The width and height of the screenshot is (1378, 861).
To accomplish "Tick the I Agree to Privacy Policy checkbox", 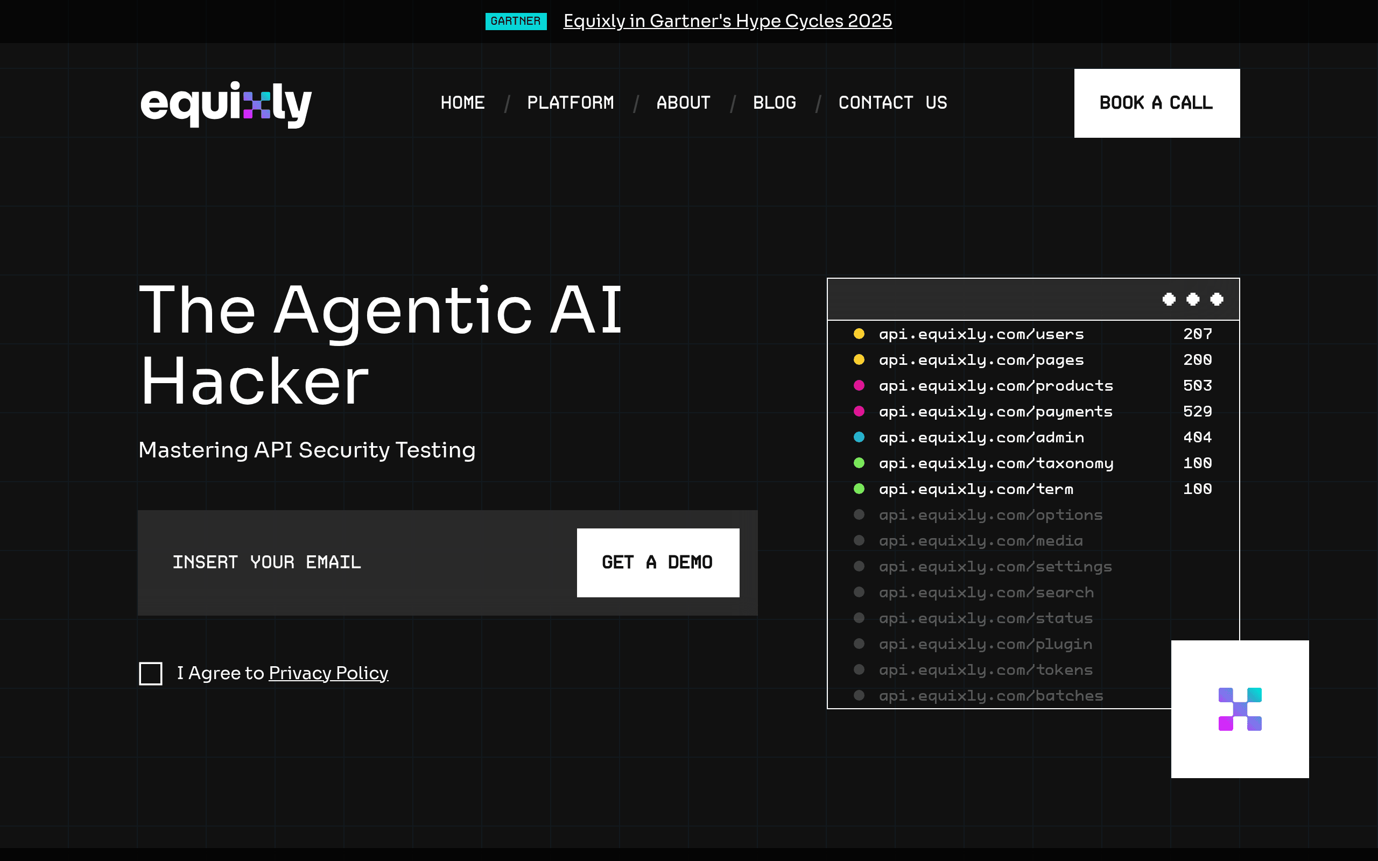I will click(x=150, y=673).
